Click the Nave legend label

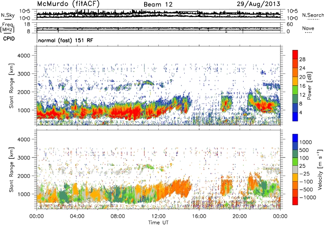308,28
